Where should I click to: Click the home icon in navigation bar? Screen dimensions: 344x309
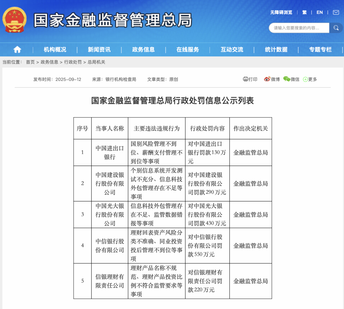17,49
